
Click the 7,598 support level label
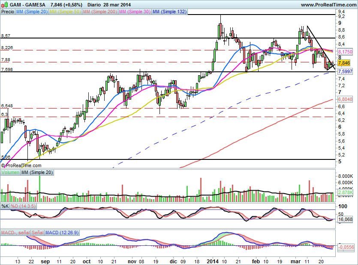coord(7,70)
